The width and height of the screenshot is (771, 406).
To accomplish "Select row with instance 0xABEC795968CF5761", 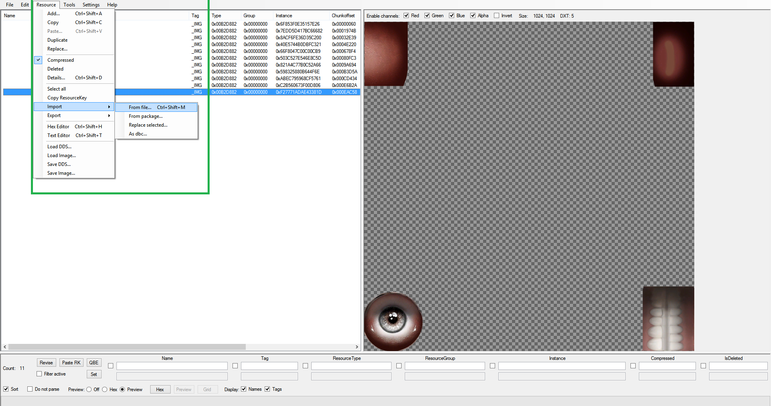I will [298, 79].
